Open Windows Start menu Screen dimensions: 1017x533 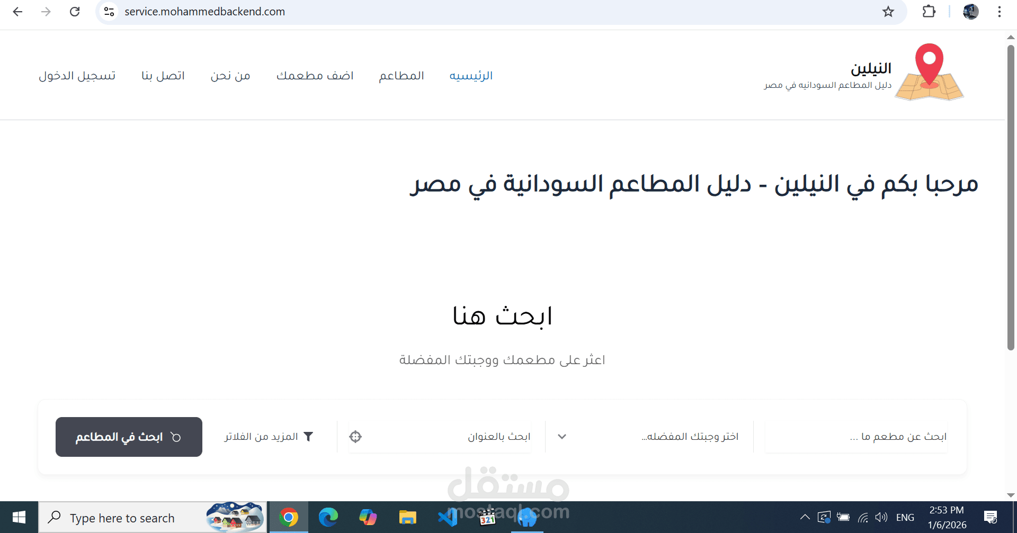19,517
